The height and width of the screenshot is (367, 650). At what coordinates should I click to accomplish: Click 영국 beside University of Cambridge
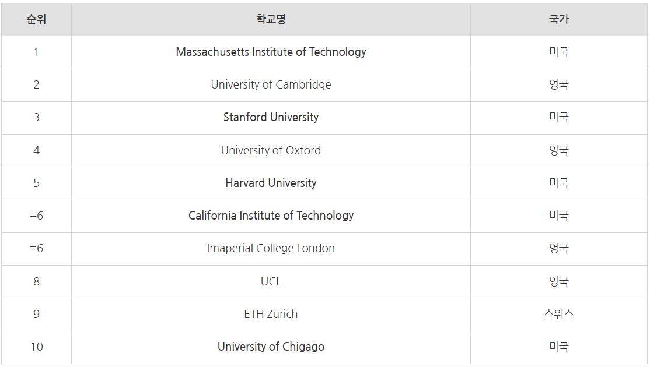[558, 84]
